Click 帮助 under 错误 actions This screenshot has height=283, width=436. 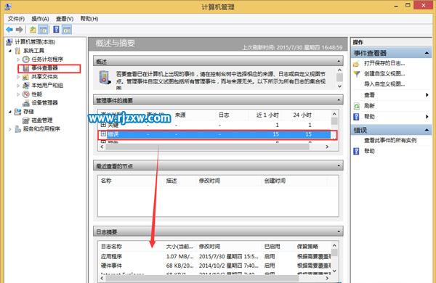(369, 151)
